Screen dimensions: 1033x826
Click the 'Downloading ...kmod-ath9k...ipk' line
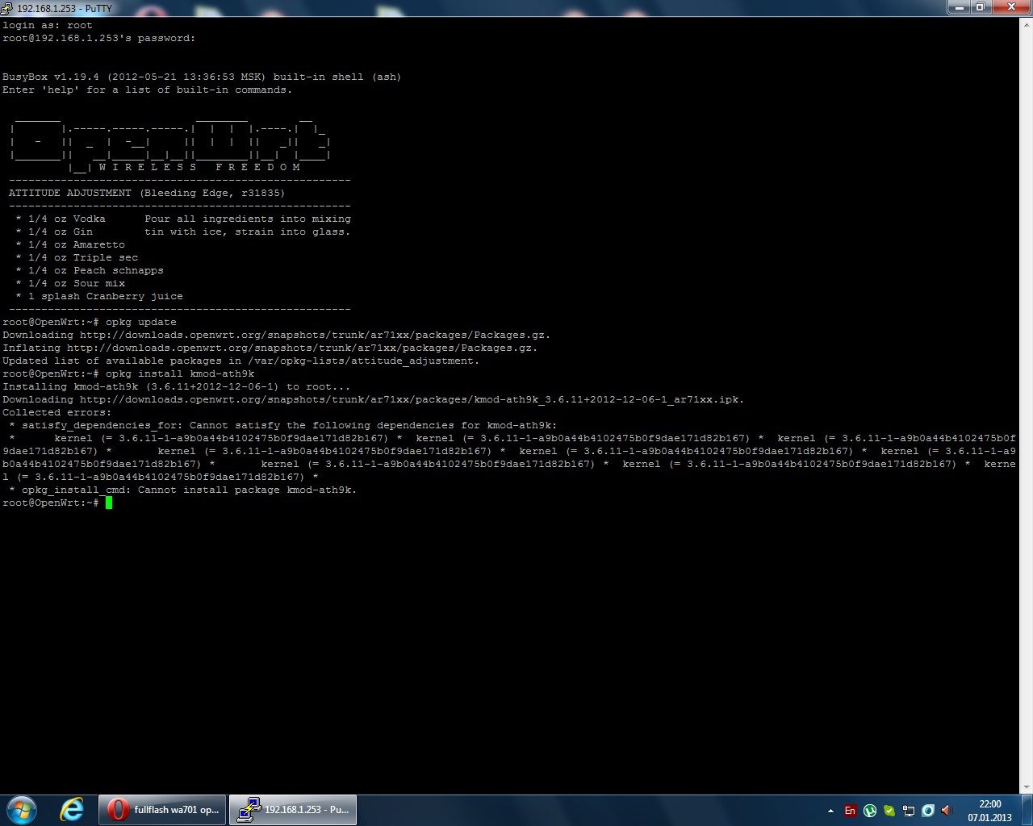(x=374, y=399)
